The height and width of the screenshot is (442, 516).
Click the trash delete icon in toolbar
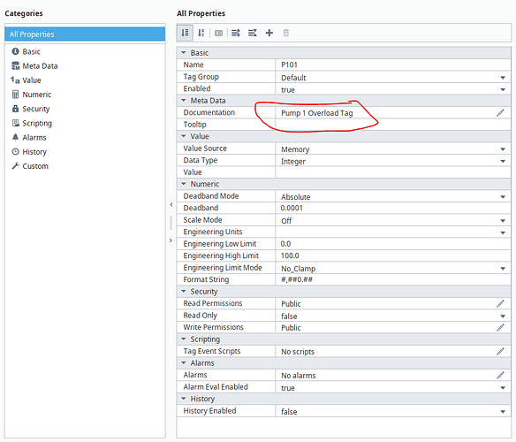click(286, 33)
